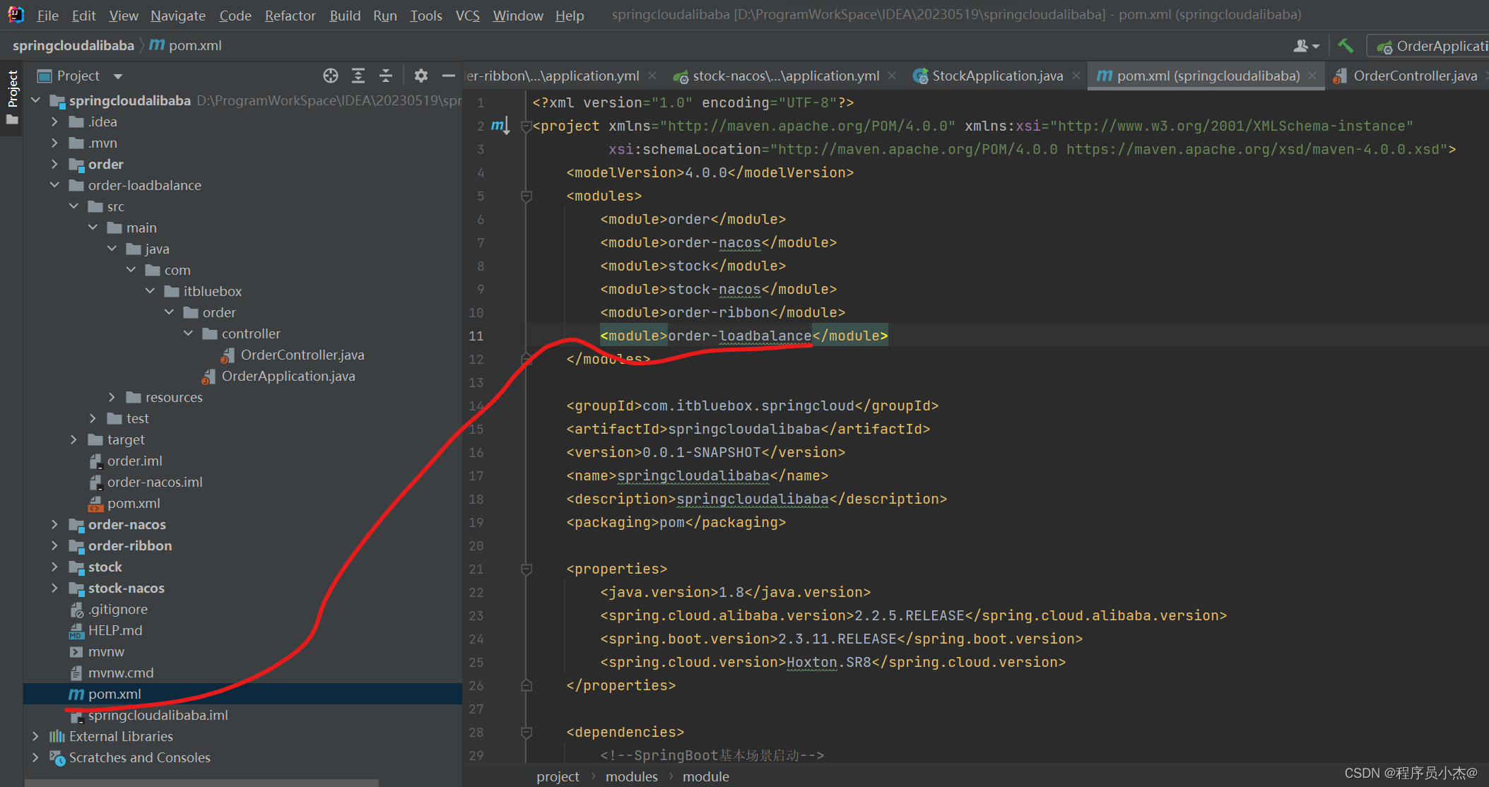Click the Collapse All icon in Project panel
This screenshot has width=1489, height=787.
(x=386, y=76)
